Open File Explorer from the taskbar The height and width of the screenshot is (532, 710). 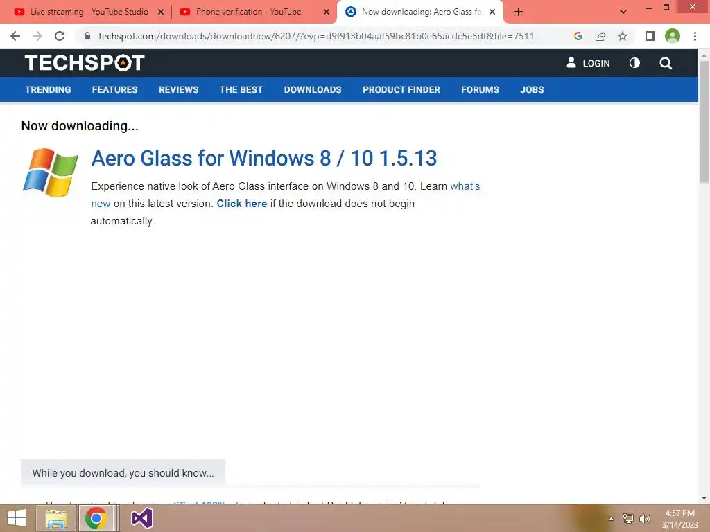(x=56, y=518)
